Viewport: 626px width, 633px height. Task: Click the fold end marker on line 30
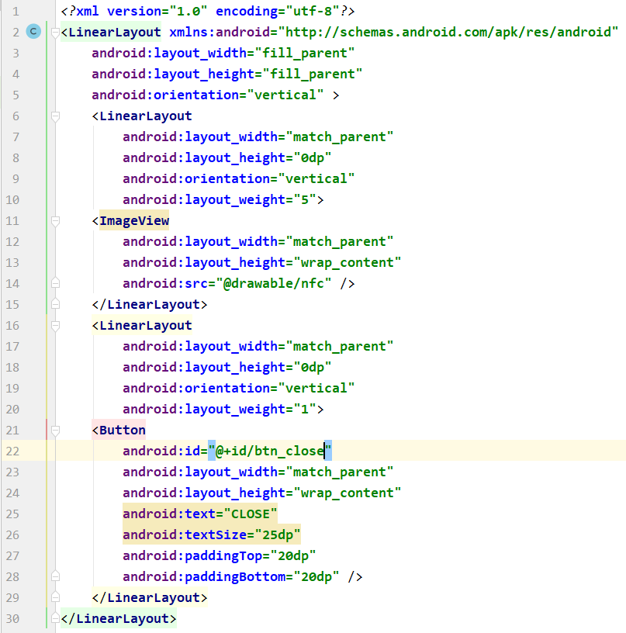coord(54,618)
